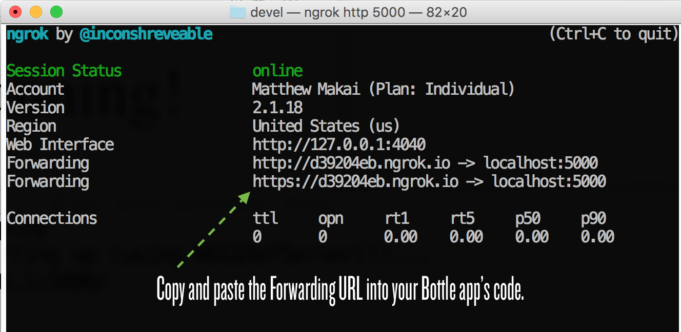
Task: Click the web interface URL http://127.0.0.1:4040
Action: tap(339, 144)
